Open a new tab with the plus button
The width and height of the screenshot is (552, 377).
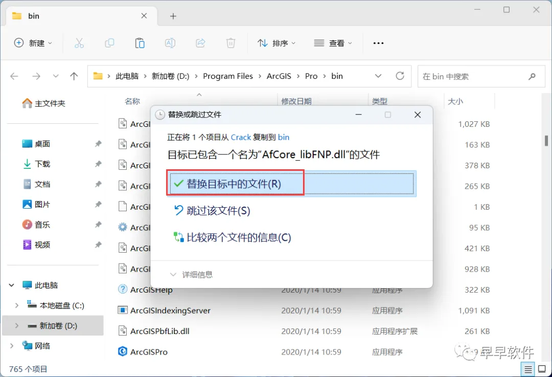(173, 16)
